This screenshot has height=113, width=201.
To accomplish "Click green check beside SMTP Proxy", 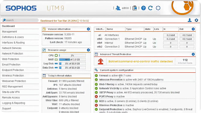I will [x=96, y=92].
